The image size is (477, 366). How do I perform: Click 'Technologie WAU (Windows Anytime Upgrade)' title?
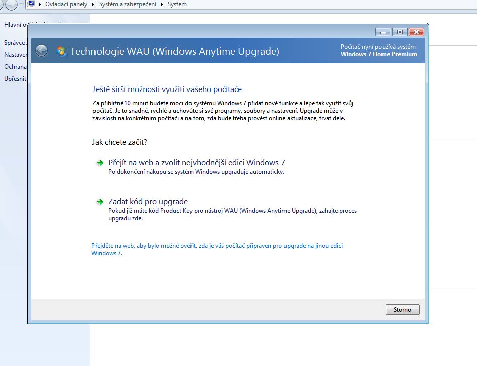coord(175,51)
